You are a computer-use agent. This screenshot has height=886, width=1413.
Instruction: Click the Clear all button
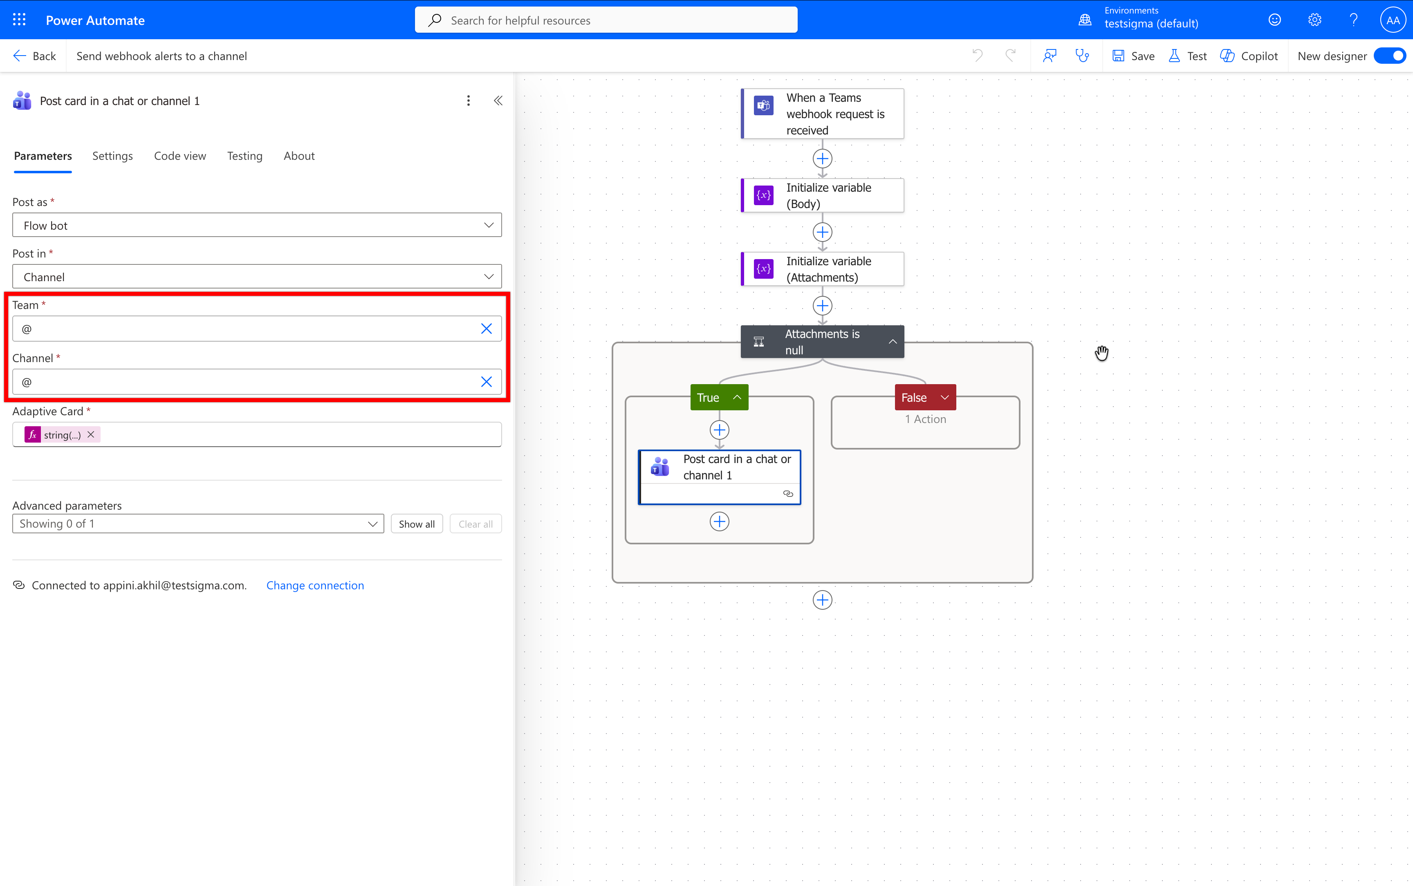tap(475, 524)
